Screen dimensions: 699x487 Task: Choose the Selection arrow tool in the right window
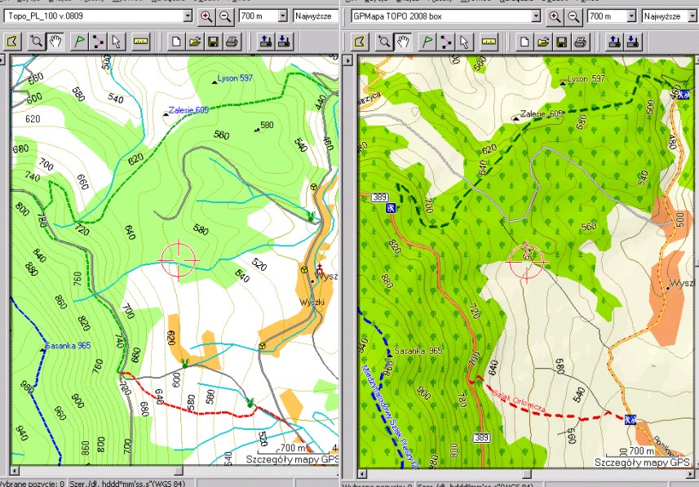click(463, 42)
